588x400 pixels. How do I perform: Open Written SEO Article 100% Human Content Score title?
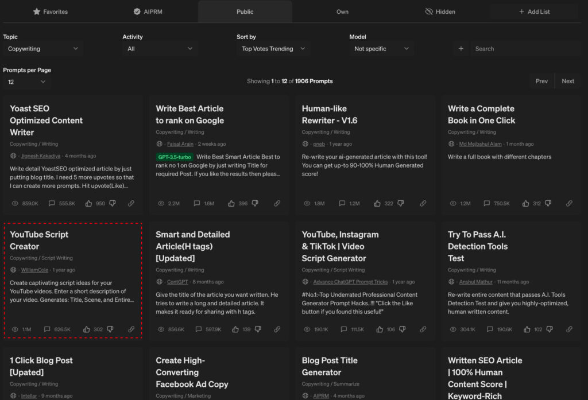[x=485, y=378]
